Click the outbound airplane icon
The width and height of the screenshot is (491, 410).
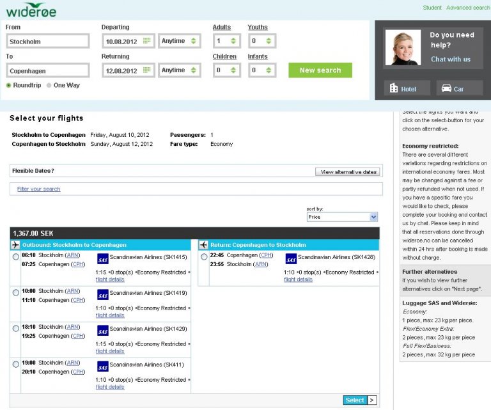point(15,245)
